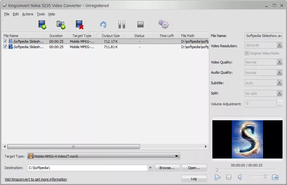Click the second row's video file icon
287x185 pixels.
[11, 47]
